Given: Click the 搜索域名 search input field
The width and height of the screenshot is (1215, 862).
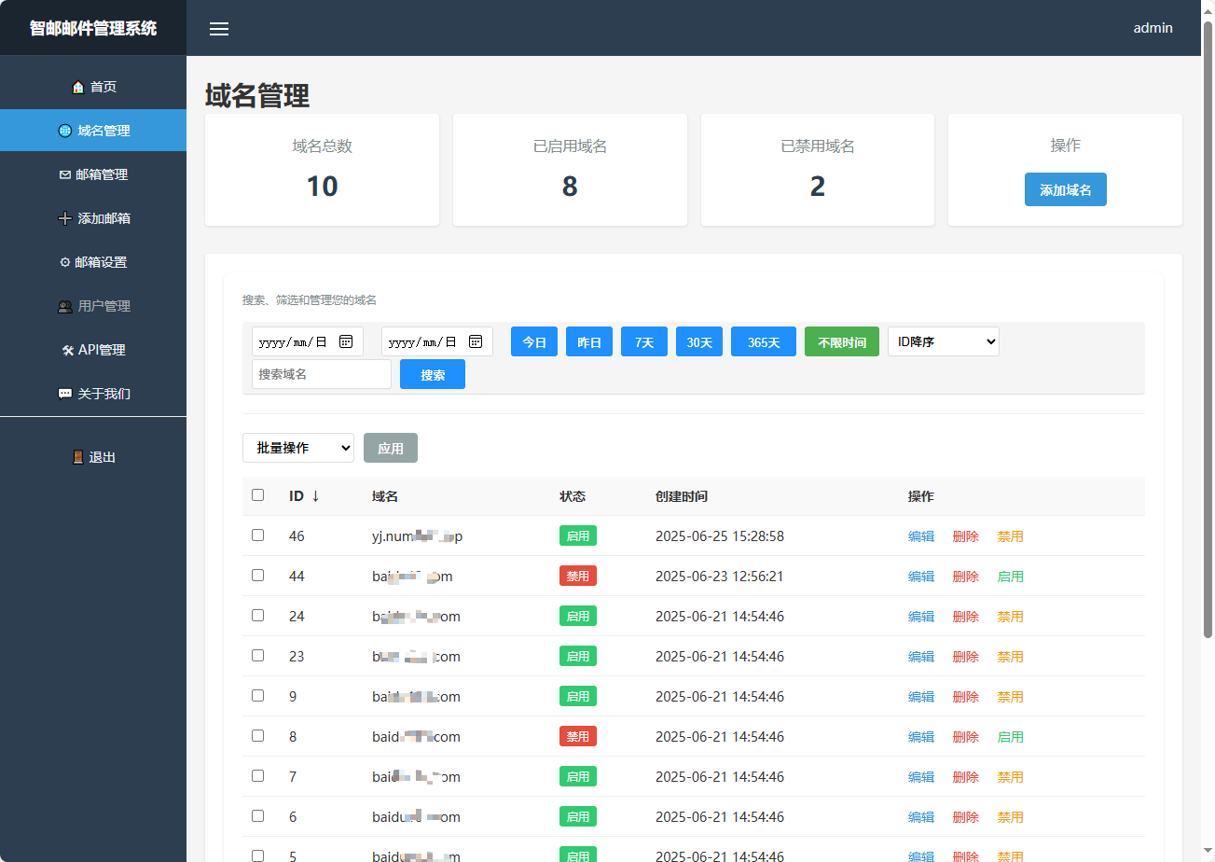Looking at the screenshot, I should point(321,374).
